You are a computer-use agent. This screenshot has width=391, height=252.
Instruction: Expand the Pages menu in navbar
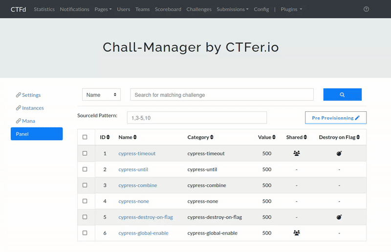(x=103, y=9)
